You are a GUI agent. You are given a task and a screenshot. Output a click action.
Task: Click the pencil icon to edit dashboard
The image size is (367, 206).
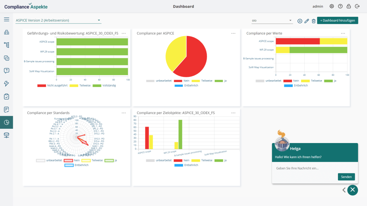[306, 21]
